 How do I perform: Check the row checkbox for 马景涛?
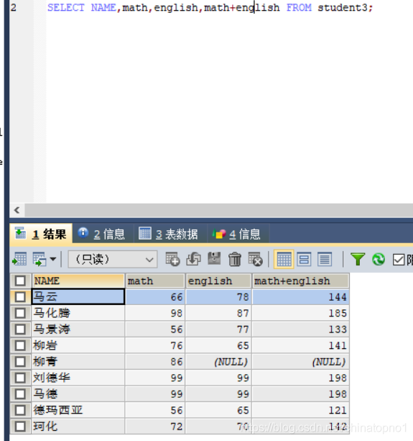click(20, 329)
